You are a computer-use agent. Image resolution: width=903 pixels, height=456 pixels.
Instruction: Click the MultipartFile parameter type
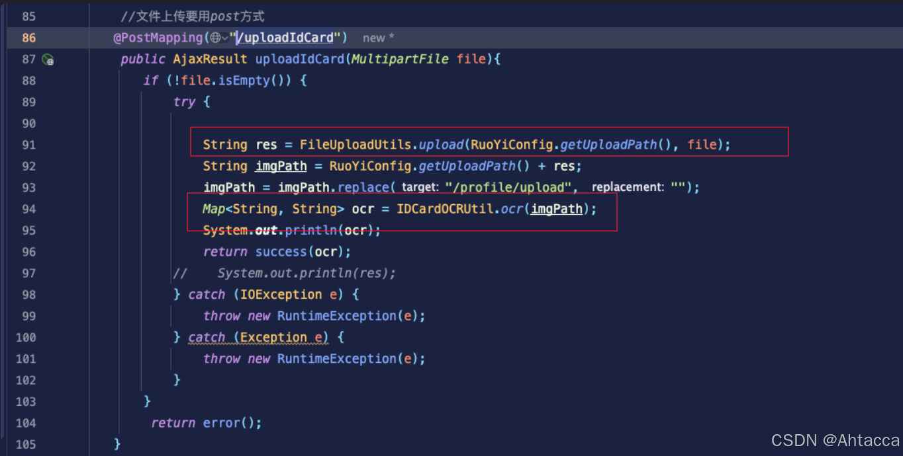[x=401, y=59]
